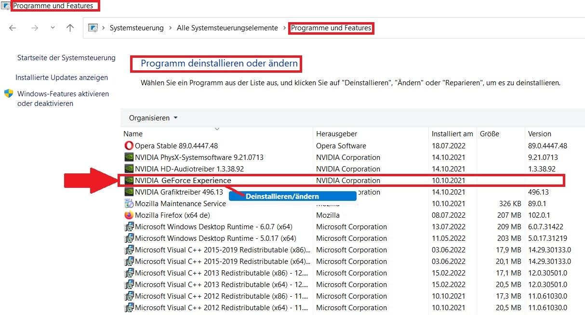The image size is (585, 315).
Task: Click size value 17,3 MB
Action: 508,296
